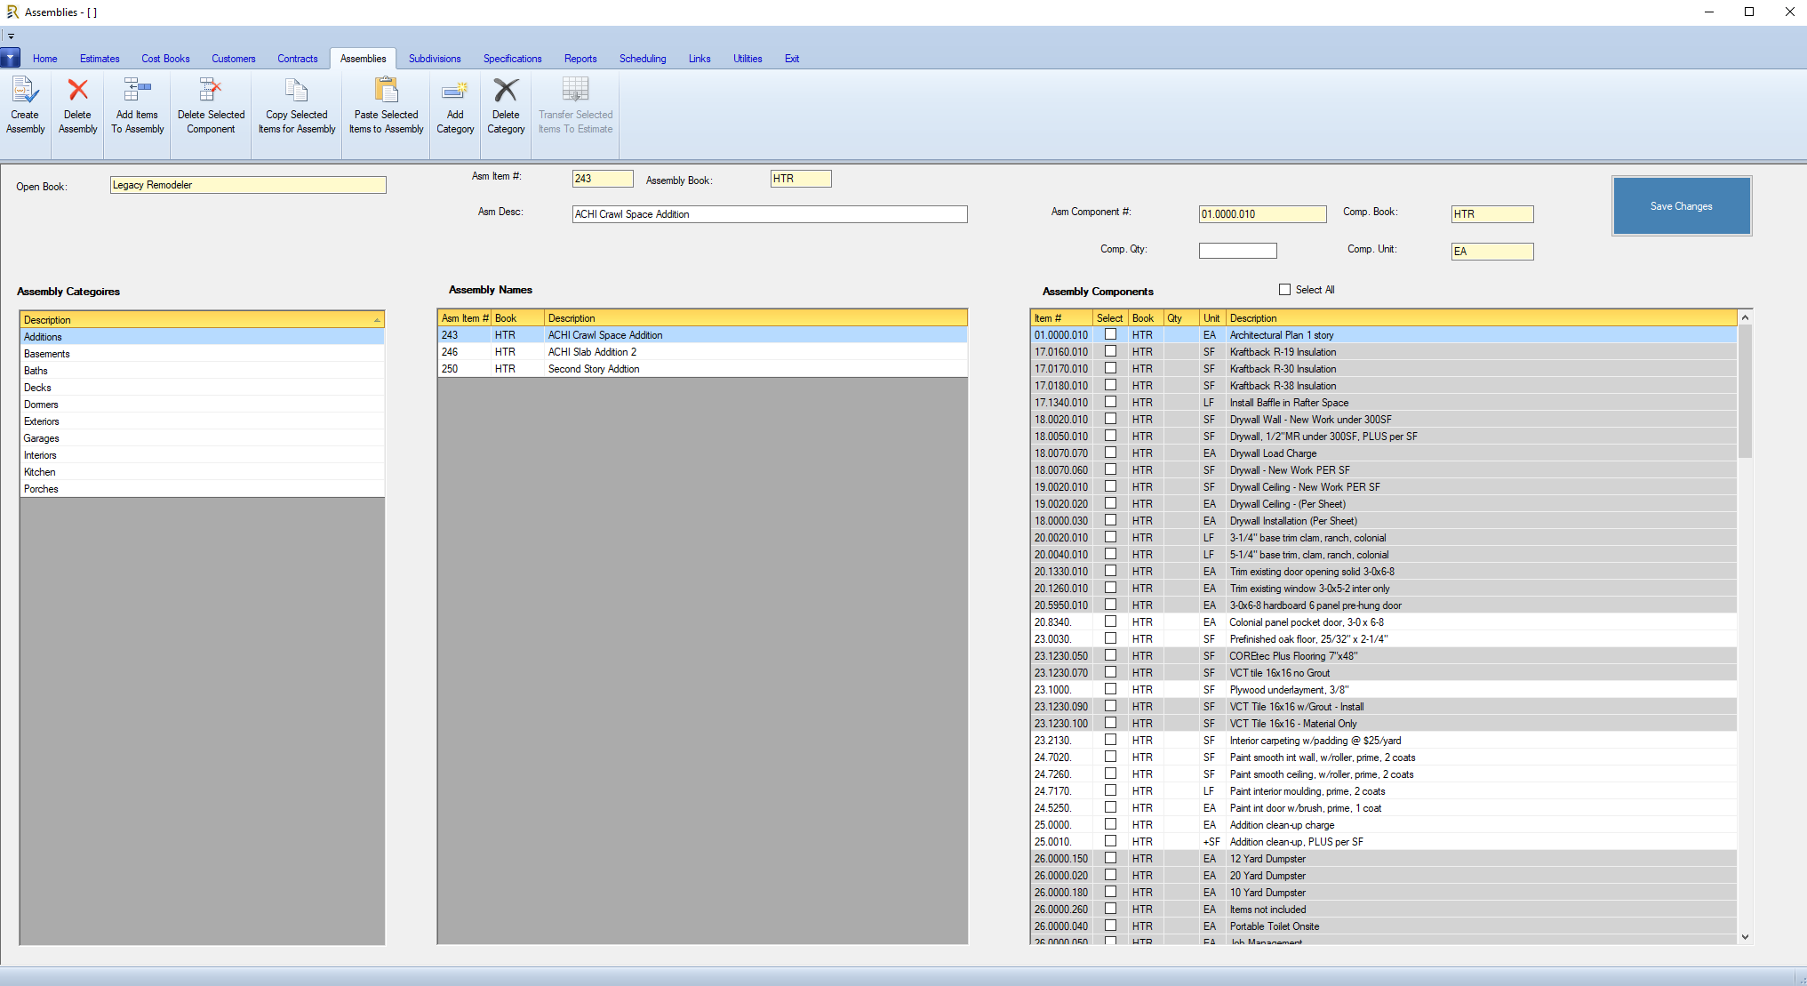
Task: Check the box for Colonial panel pocket door
Action: coord(1110,622)
